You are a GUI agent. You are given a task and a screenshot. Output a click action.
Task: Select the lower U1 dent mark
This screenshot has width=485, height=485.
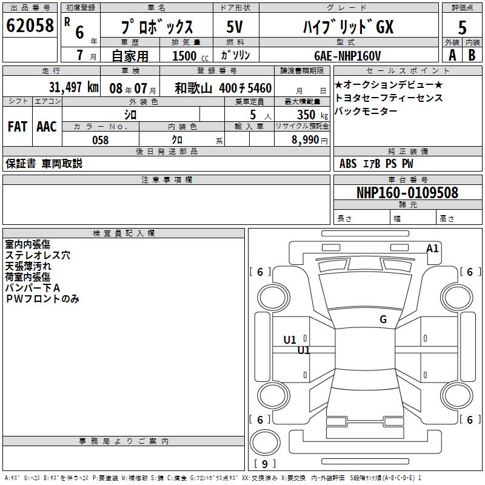(x=304, y=350)
